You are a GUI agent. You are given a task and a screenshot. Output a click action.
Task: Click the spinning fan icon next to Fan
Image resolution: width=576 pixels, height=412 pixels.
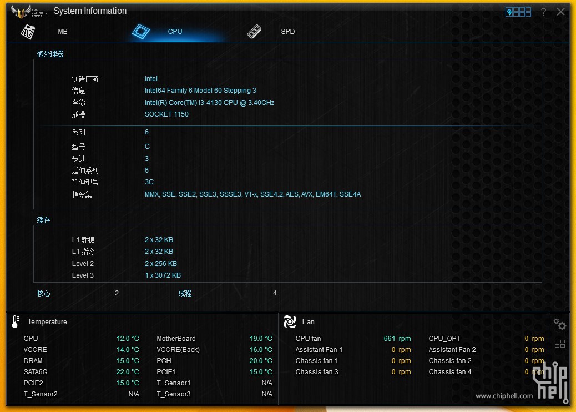(290, 321)
